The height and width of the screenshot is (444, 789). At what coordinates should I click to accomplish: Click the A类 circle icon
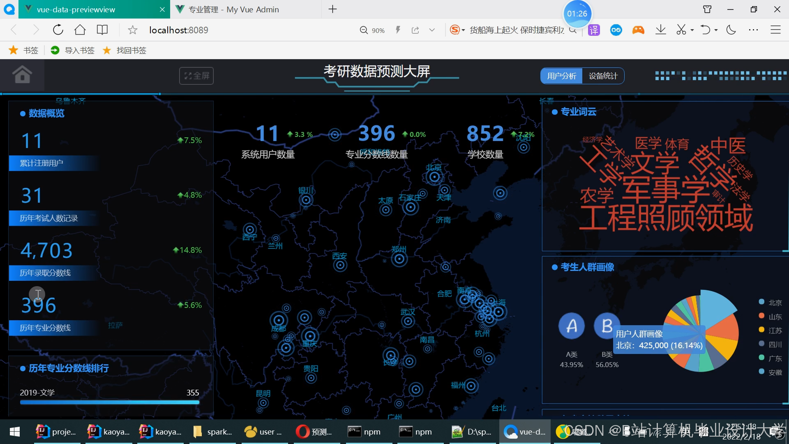click(x=571, y=326)
